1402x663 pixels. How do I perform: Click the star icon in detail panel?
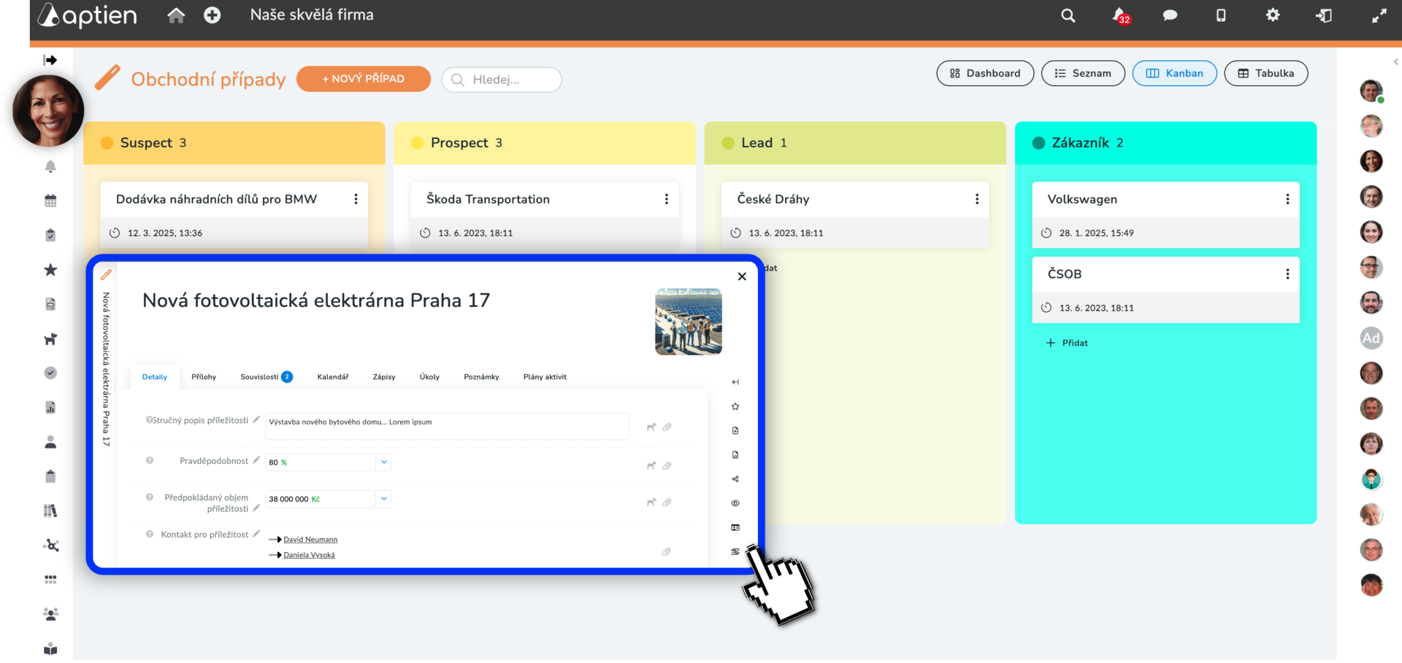click(735, 406)
